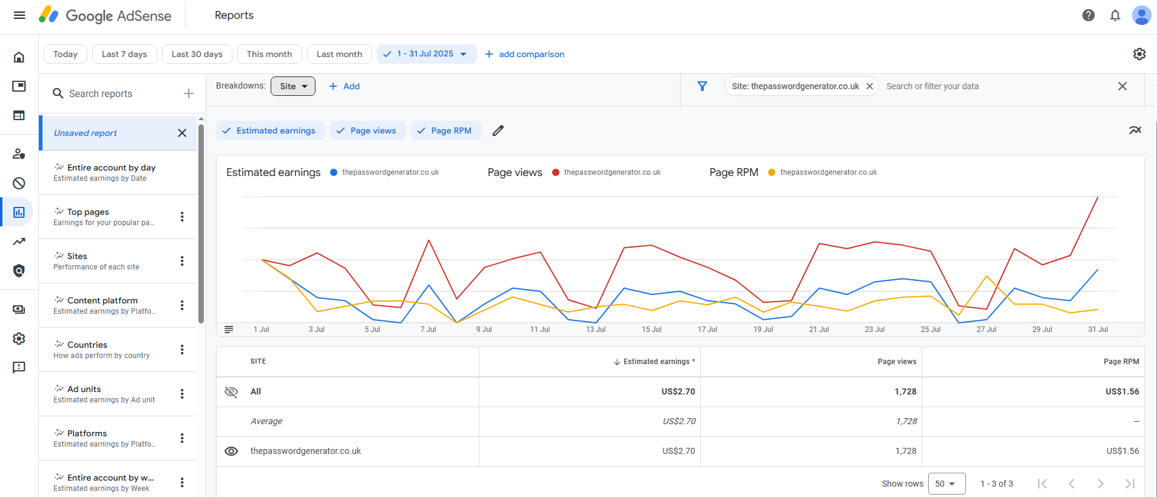Open options for Entire account by week
The image size is (1157, 497).
pyautogui.click(x=182, y=482)
